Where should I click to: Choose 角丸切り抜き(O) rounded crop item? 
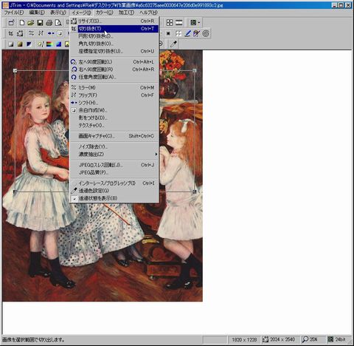114,44
